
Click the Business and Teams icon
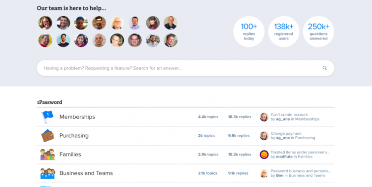coord(48,173)
